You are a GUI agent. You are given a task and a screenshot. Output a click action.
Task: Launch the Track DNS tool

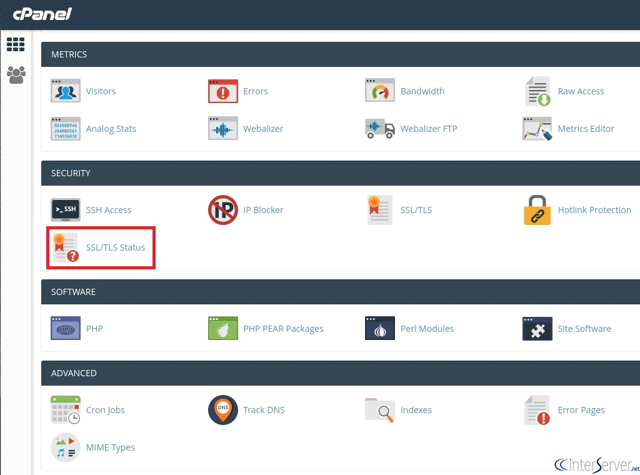pyautogui.click(x=223, y=409)
